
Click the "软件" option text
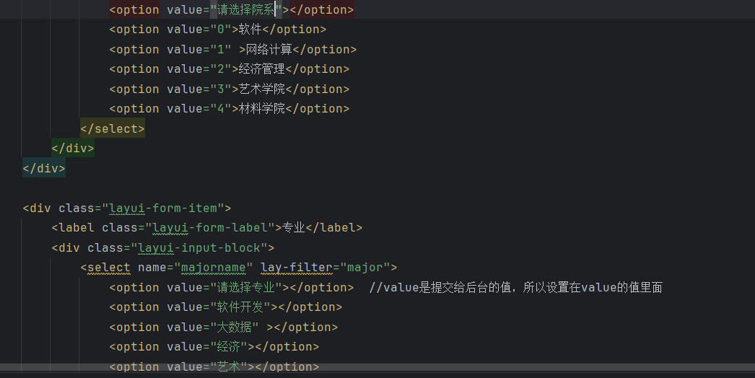[250, 30]
